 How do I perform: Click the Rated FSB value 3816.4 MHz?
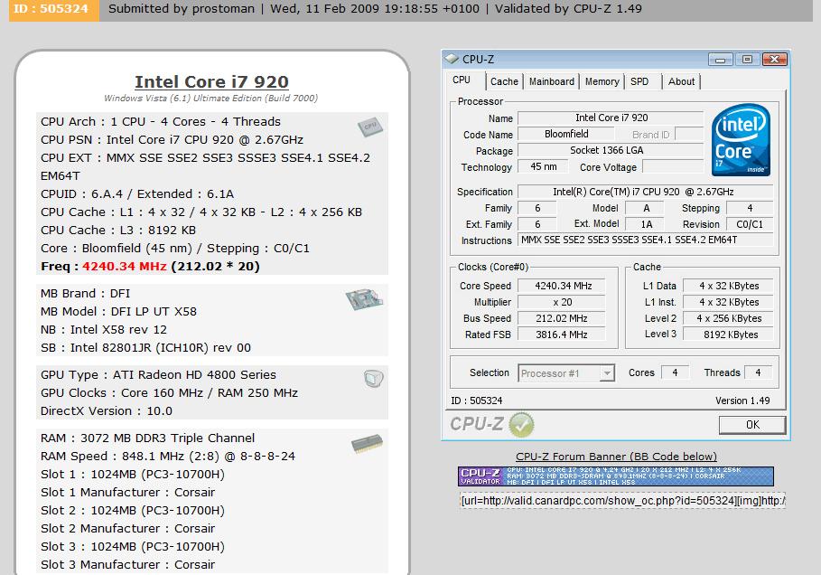pyautogui.click(x=561, y=335)
